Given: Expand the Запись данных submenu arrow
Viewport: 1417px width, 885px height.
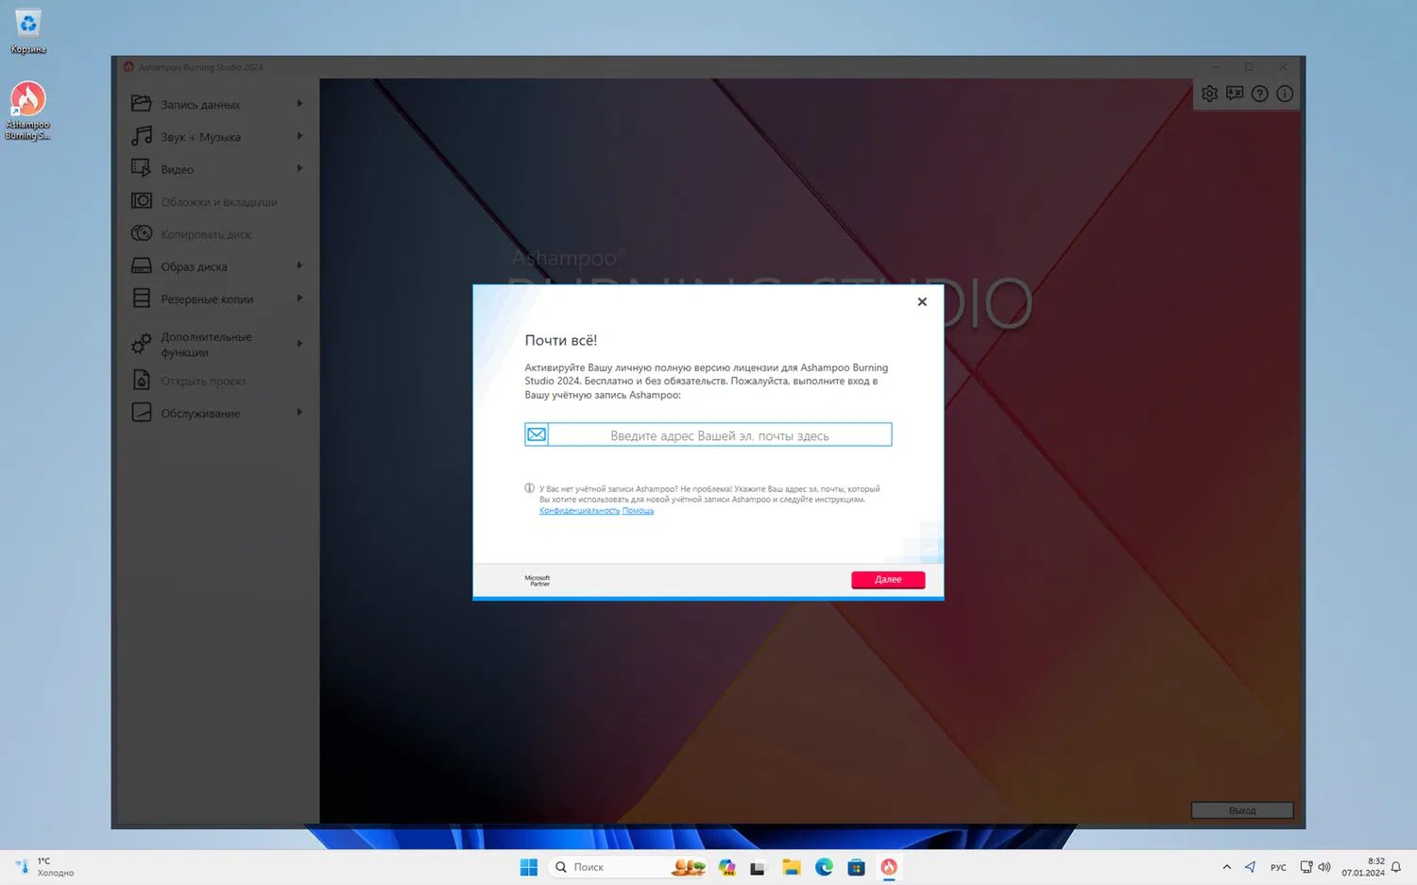Looking at the screenshot, I should (299, 104).
